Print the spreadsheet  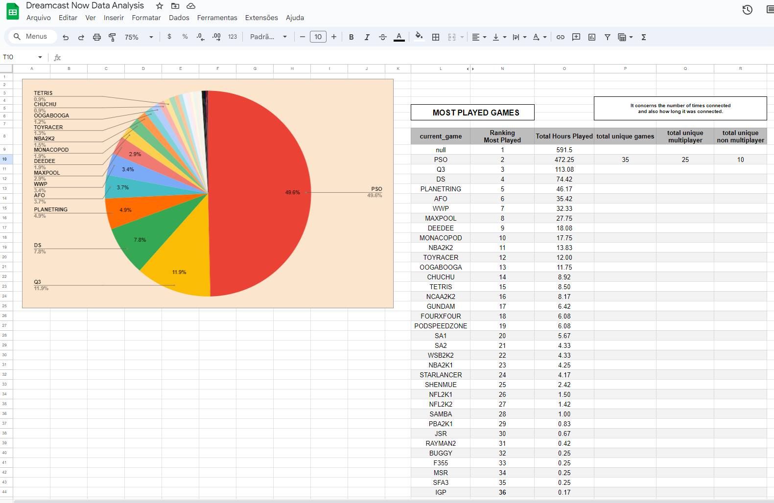coord(97,37)
